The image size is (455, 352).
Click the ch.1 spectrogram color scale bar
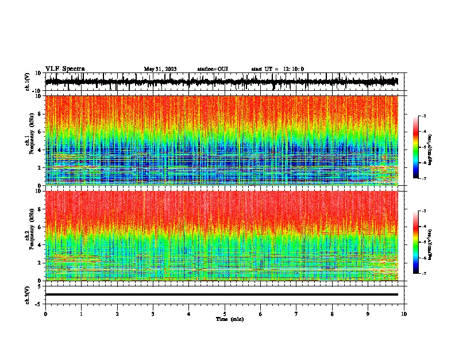pos(416,147)
